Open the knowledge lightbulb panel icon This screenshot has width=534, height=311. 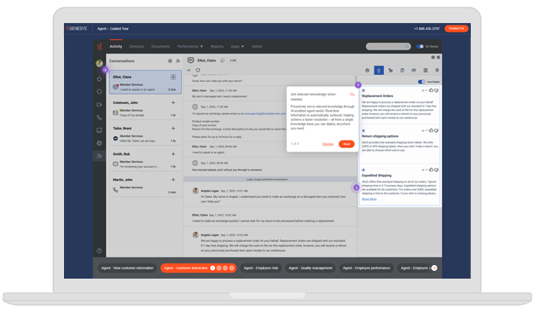tap(379, 70)
